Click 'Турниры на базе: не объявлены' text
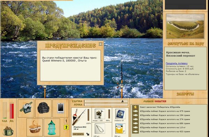209x137 pixels. (183, 74)
